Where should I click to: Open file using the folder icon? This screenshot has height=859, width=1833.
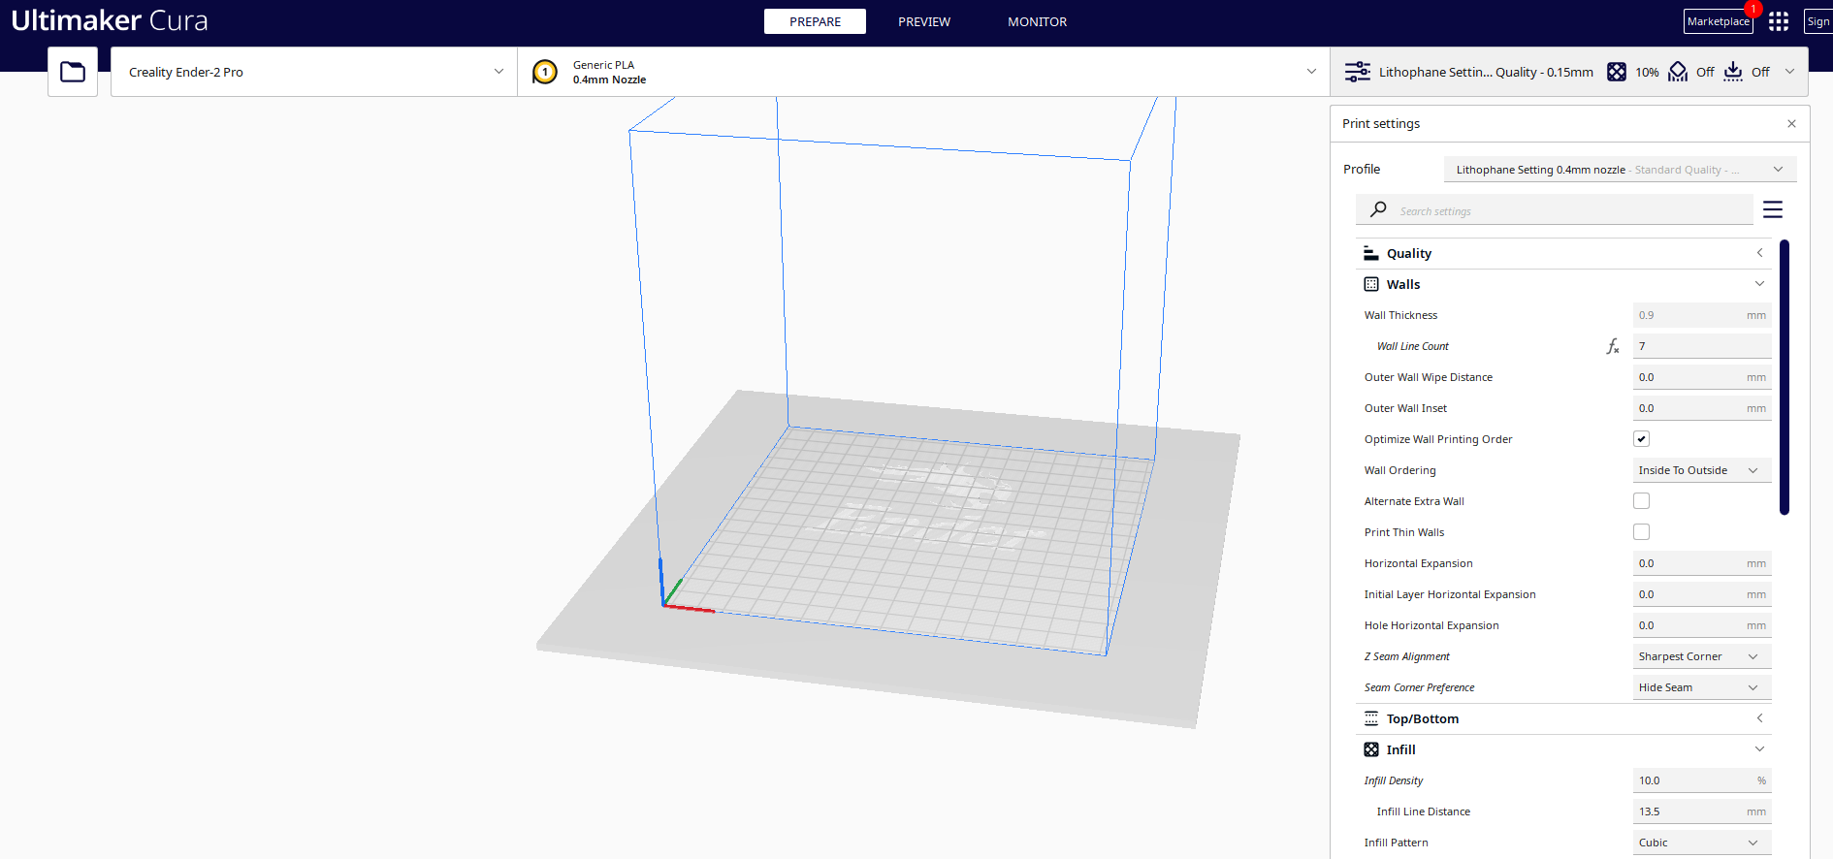point(73,72)
